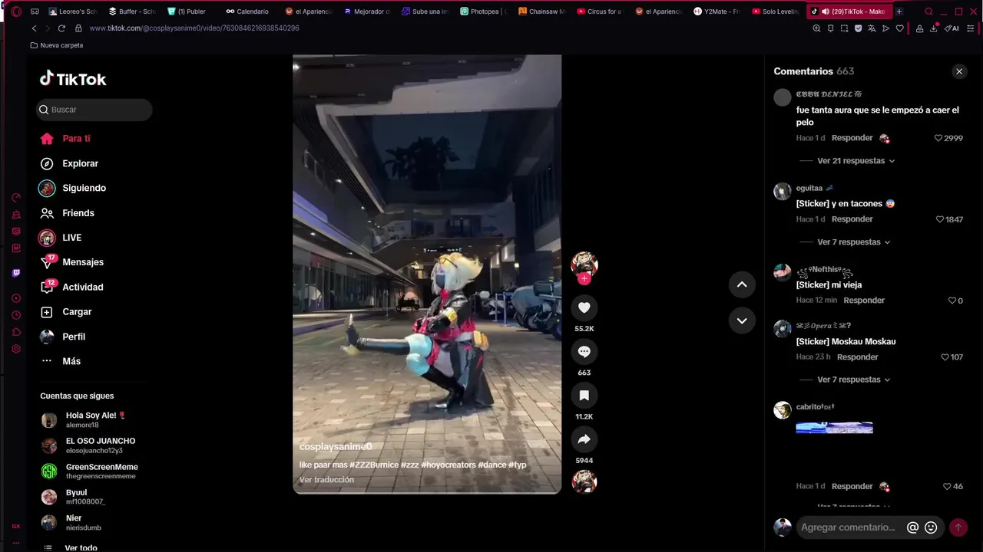Like the 'Moskau Moskau' comment
Image resolution: width=983 pixels, height=552 pixels.
[x=945, y=357]
